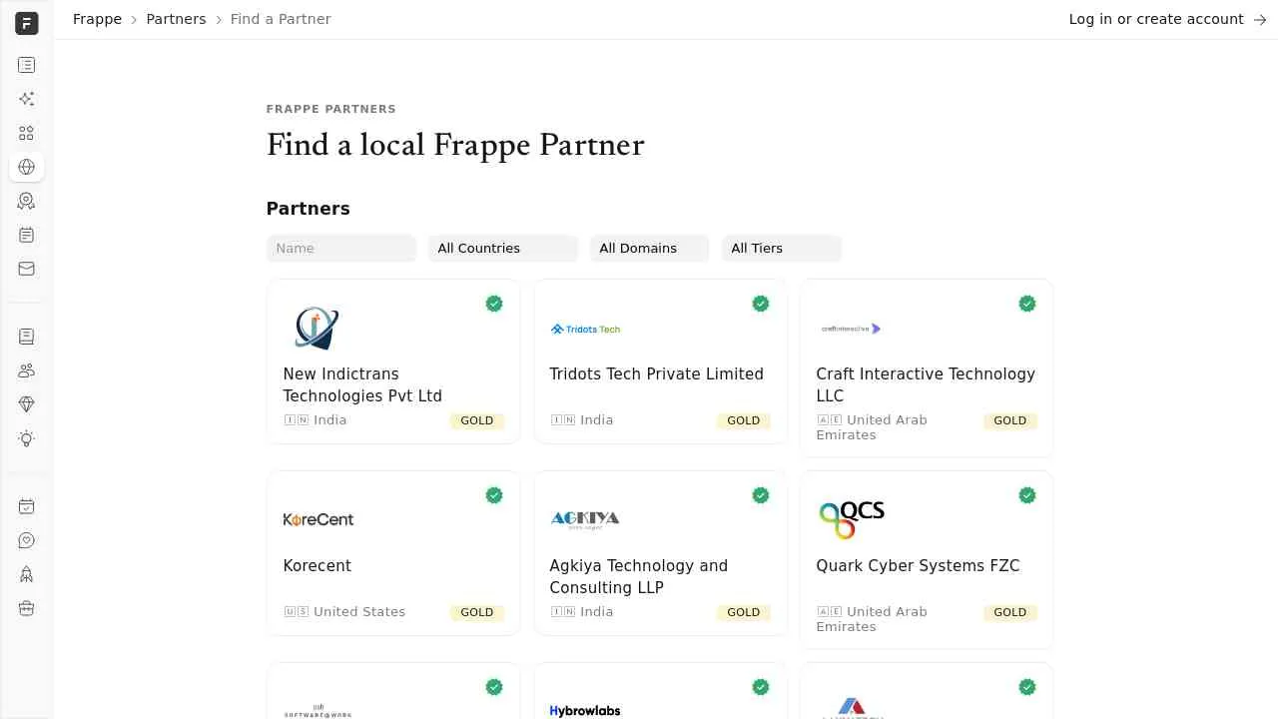Open the award ribbon sidebar icon

click(27, 201)
